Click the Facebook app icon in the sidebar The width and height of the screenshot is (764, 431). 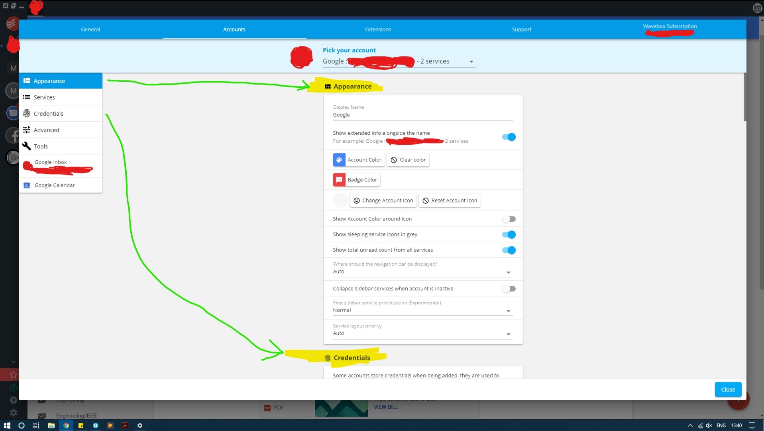(12, 135)
